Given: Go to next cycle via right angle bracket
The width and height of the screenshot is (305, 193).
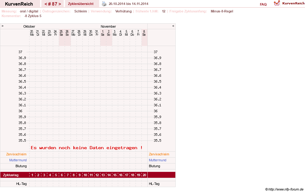Looking at the screenshot, I should [60, 4].
